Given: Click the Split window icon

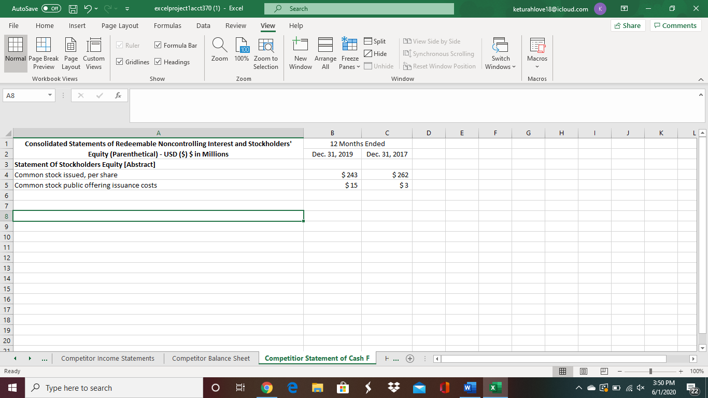Looking at the screenshot, I should (x=375, y=41).
